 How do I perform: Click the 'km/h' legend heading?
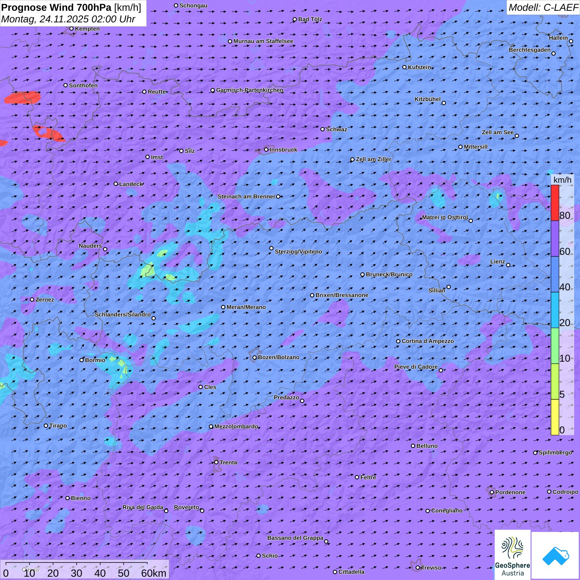(x=562, y=180)
